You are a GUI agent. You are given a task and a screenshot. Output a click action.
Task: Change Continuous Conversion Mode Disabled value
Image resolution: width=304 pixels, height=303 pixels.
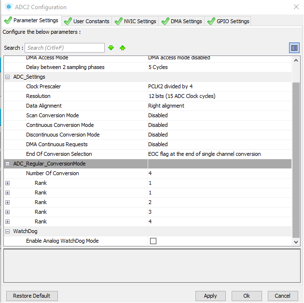click(158, 125)
